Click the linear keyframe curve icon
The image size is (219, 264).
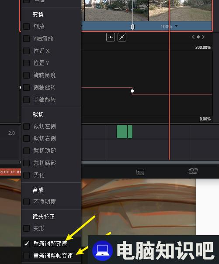[x=122, y=37]
